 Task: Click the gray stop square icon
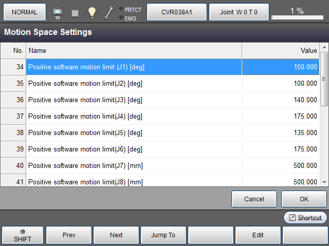click(75, 13)
